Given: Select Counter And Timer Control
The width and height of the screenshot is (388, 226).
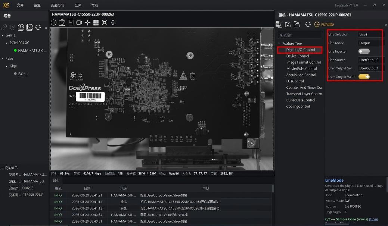Looking at the screenshot, I should point(304,87).
